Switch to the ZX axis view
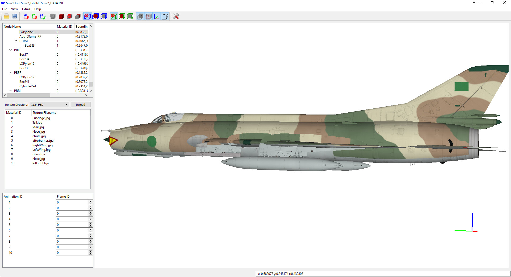 click(x=26, y=17)
